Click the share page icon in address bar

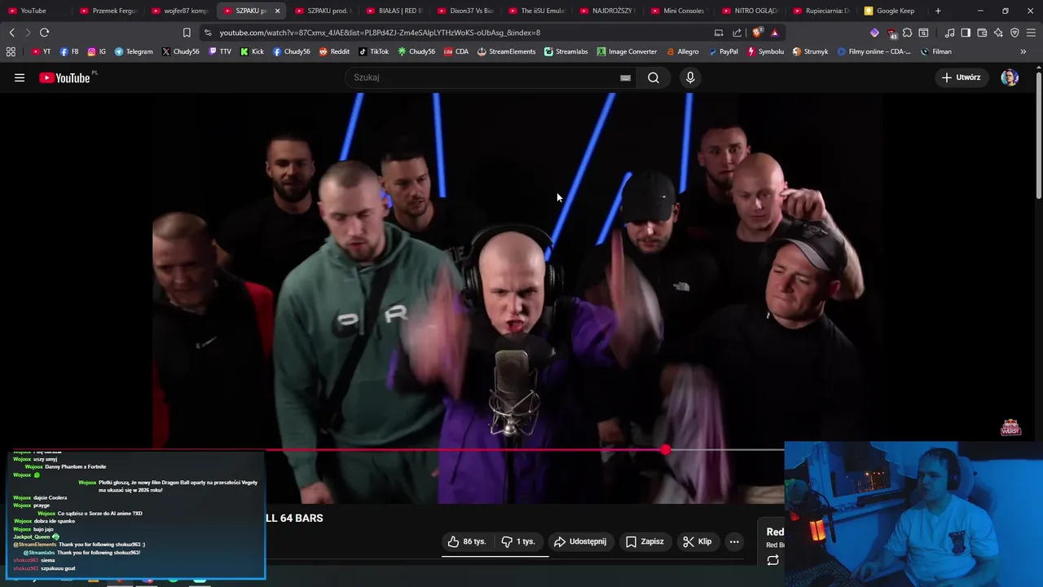coord(737,33)
